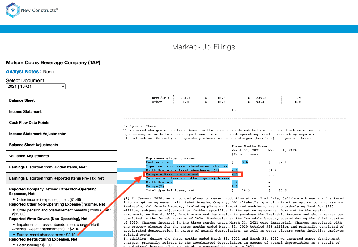Open the Balance Sheet section

pyautogui.click(x=62, y=100)
